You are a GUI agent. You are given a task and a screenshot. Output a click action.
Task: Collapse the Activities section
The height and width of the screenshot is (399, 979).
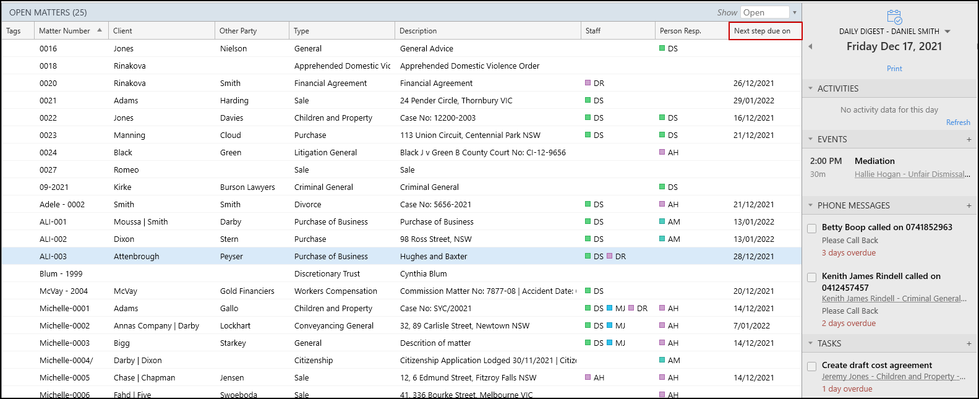810,88
